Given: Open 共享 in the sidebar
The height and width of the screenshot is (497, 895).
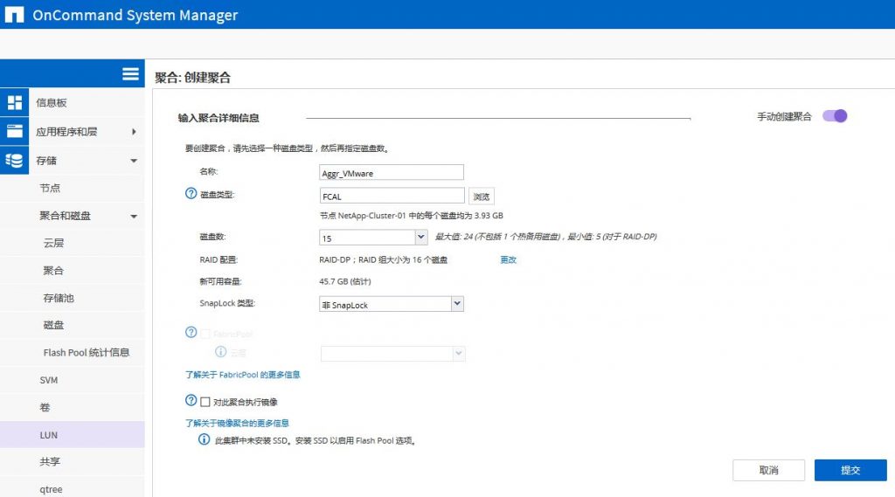Looking at the screenshot, I should coord(50,461).
